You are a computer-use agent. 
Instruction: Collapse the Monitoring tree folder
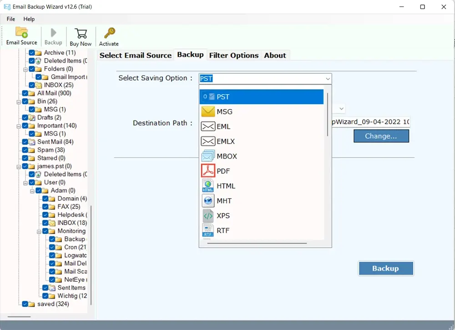(x=39, y=231)
